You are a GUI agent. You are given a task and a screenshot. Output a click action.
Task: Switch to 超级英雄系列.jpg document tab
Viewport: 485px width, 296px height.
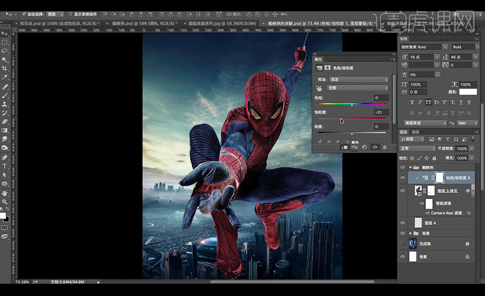(222, 23)
